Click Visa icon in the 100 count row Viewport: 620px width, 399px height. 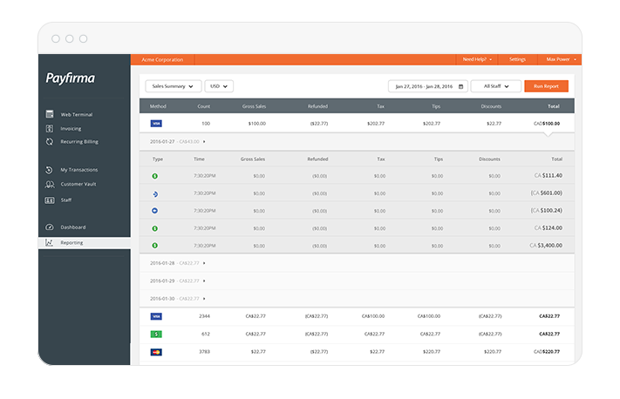[x=156, y=124]
